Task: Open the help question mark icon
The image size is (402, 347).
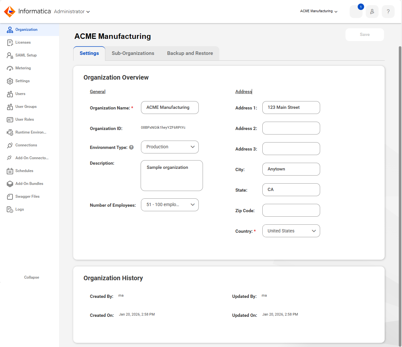Action: [x=388, y=12]
